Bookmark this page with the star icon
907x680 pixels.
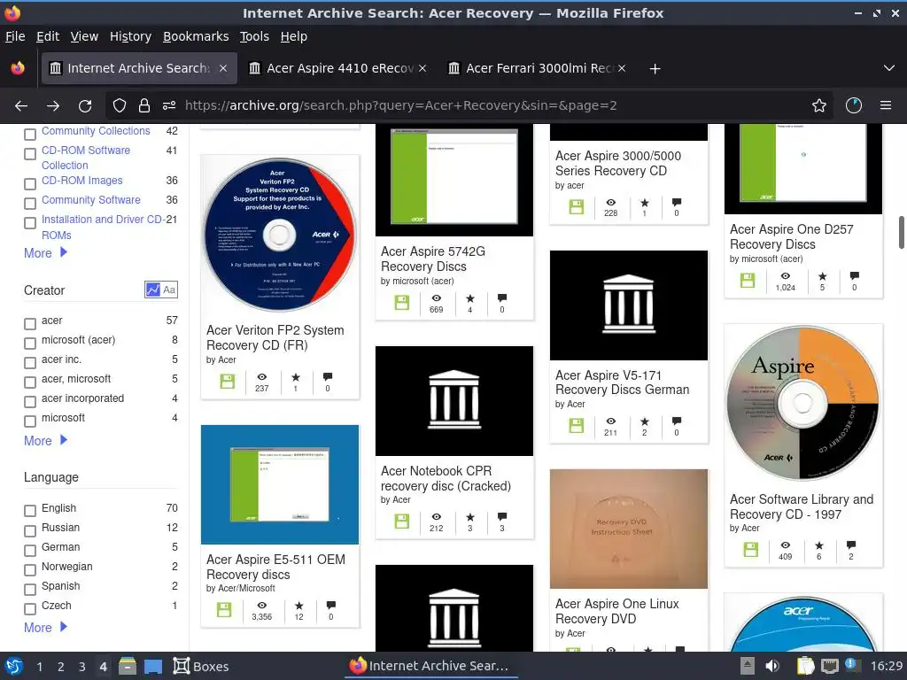point(819,105)
